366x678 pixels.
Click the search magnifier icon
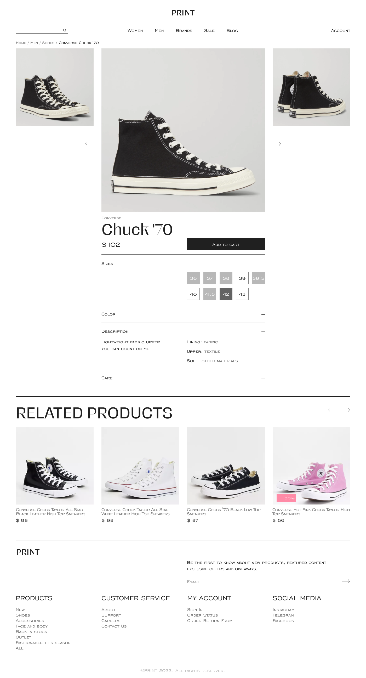pyautogui.click(x=65, y=30)
